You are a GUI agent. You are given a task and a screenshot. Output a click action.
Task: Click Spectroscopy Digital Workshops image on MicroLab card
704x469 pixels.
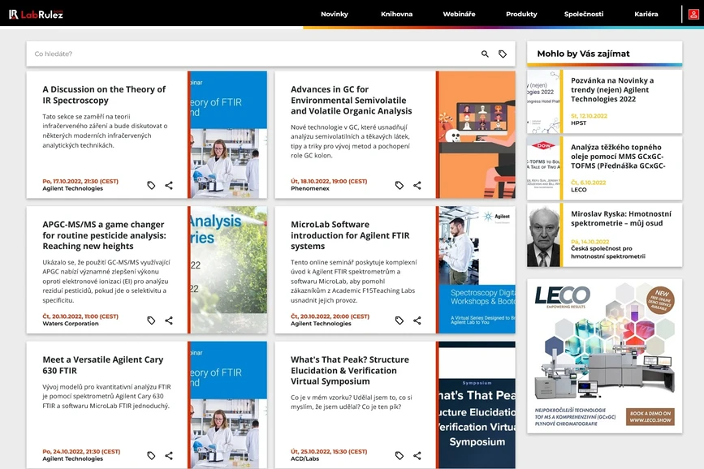pos(477,269)
